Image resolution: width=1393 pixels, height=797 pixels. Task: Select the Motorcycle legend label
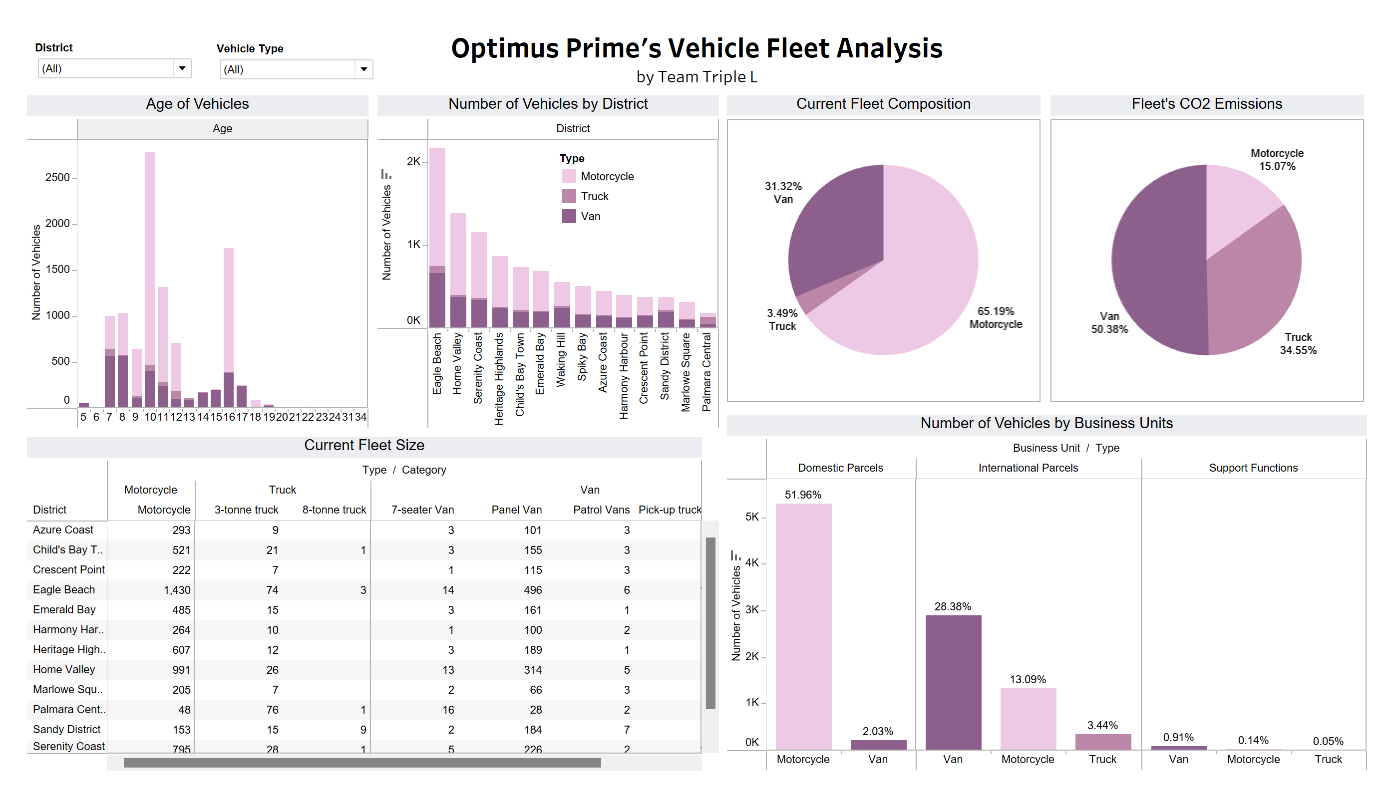[607, 176]
